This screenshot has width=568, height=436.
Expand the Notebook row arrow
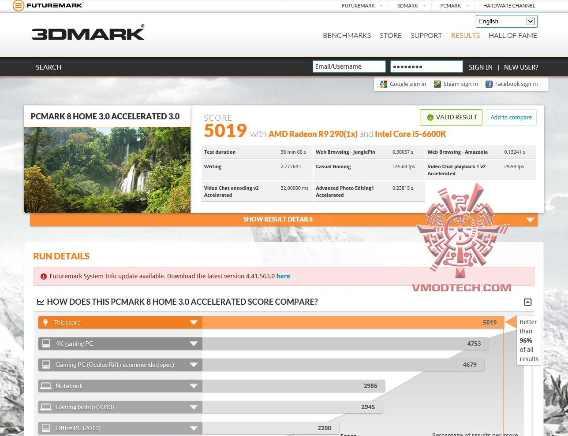click(194, 386)
